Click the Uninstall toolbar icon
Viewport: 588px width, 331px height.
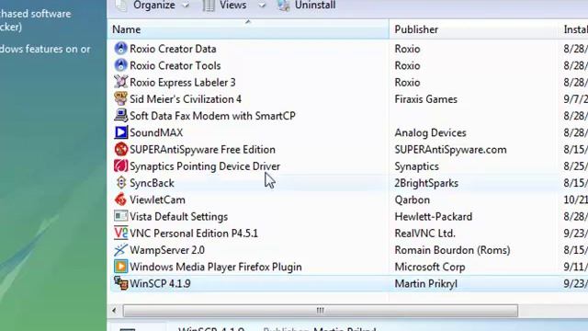(x=284, y=6)
